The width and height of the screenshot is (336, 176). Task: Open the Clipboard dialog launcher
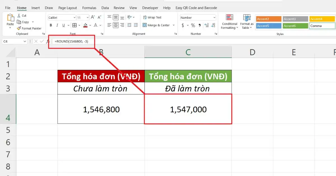point(43,34)
